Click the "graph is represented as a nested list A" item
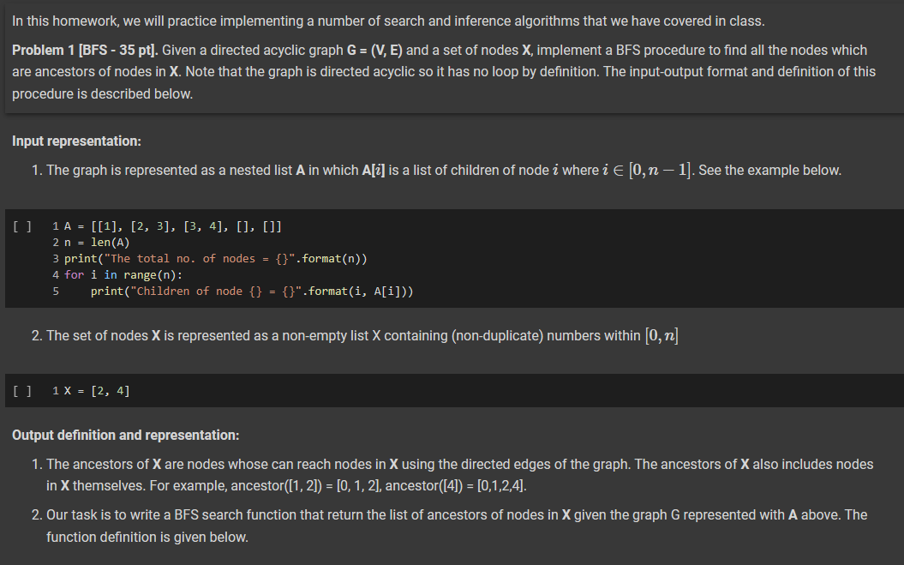The width and height of the screenshot is (904, 565). [444, 171]
